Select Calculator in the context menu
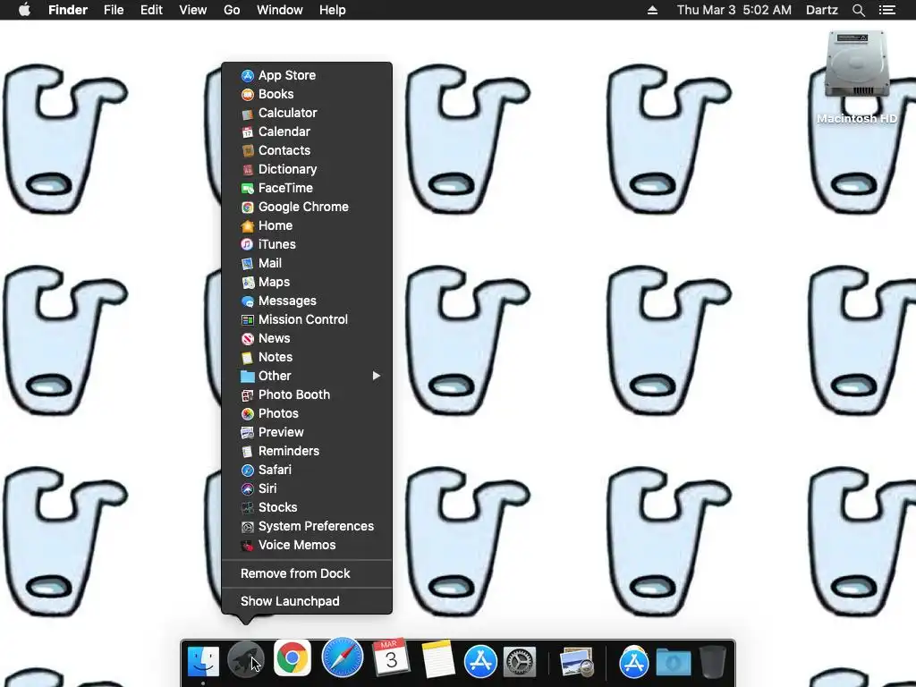Viewport: 916px width, 687px height. coord(307,113)
